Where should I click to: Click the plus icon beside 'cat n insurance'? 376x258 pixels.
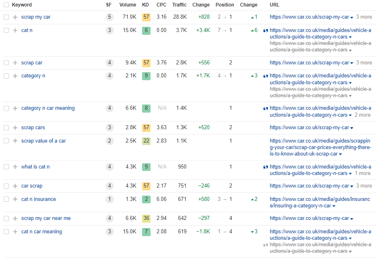(15, 199)
